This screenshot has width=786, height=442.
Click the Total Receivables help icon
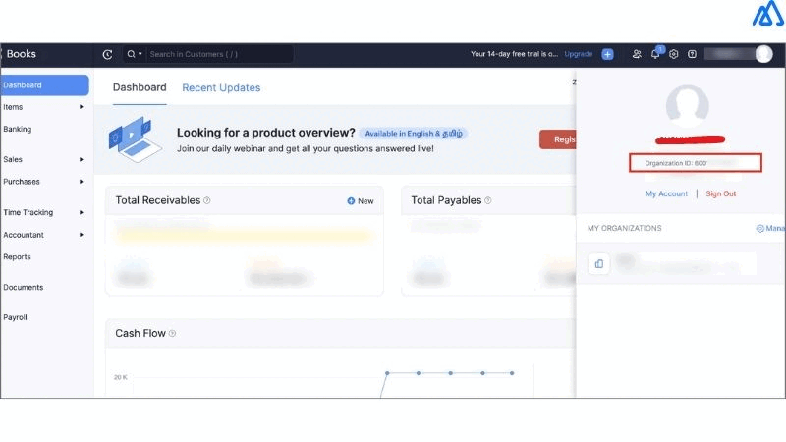coord(207,200)
